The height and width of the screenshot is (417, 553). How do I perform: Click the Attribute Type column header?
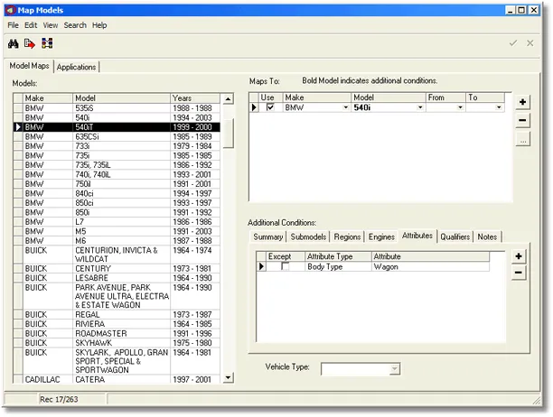[338, 256]
